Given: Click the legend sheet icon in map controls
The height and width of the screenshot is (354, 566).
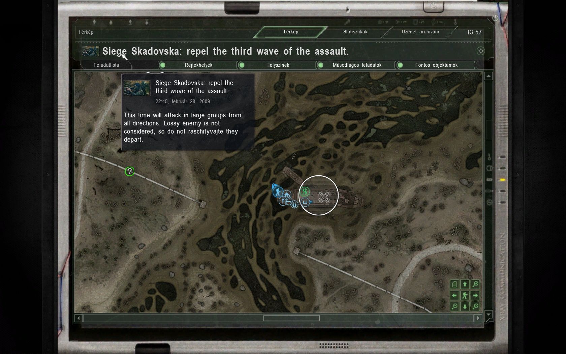Looking at the screenshot, I should [454, 284].
